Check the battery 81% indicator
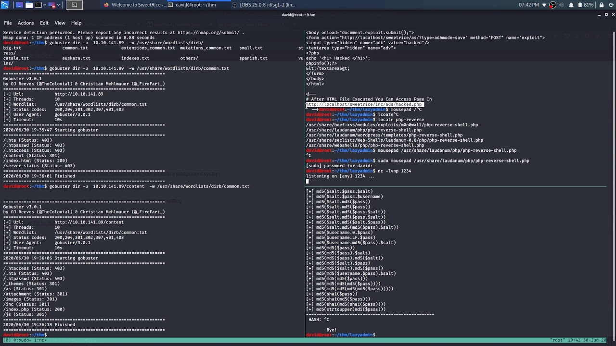 [x=586, y=5]
